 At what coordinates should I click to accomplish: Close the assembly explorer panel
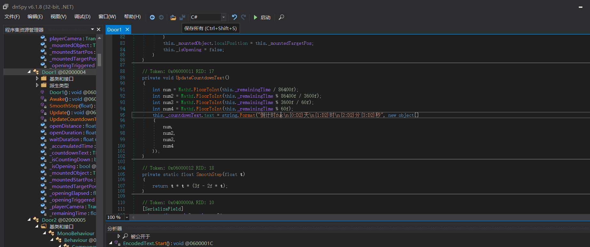pyautogui.click(x=99, y=29)
